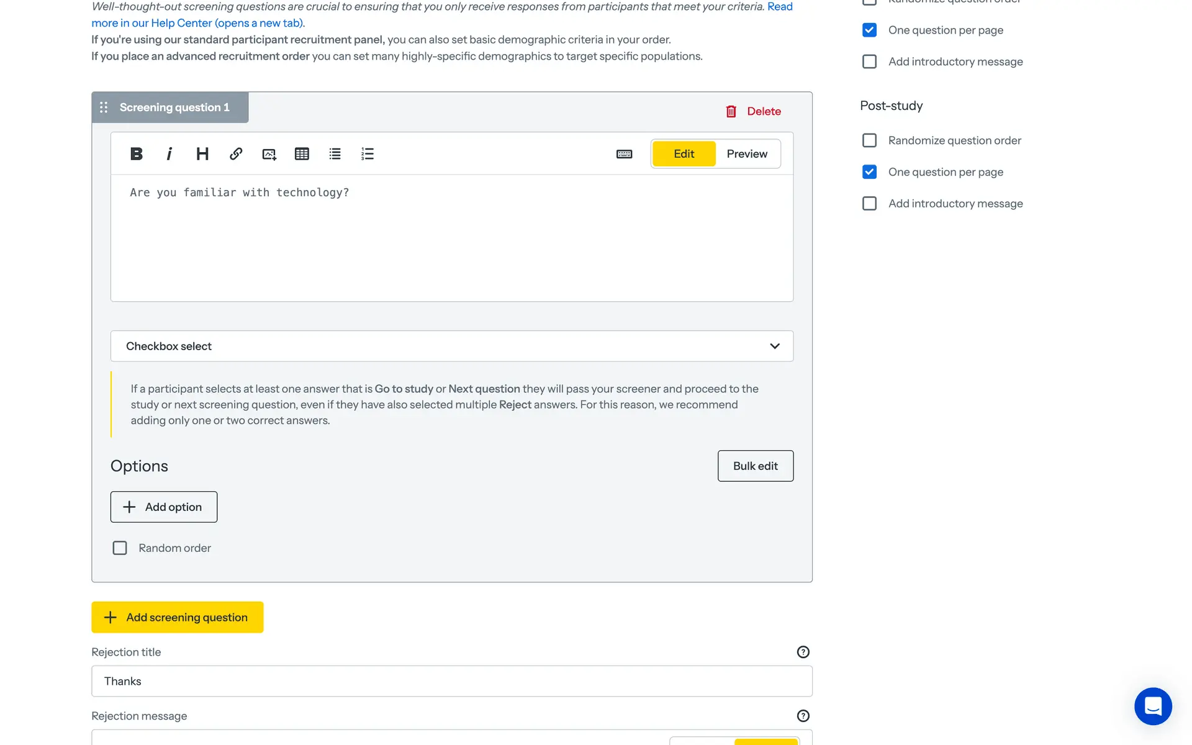
Task: Click the Add screening question button
Action: coord(178,617)
